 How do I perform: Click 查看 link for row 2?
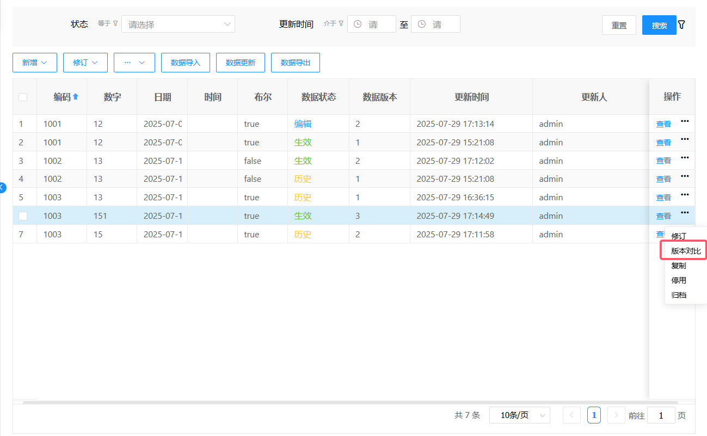(663, 143)
